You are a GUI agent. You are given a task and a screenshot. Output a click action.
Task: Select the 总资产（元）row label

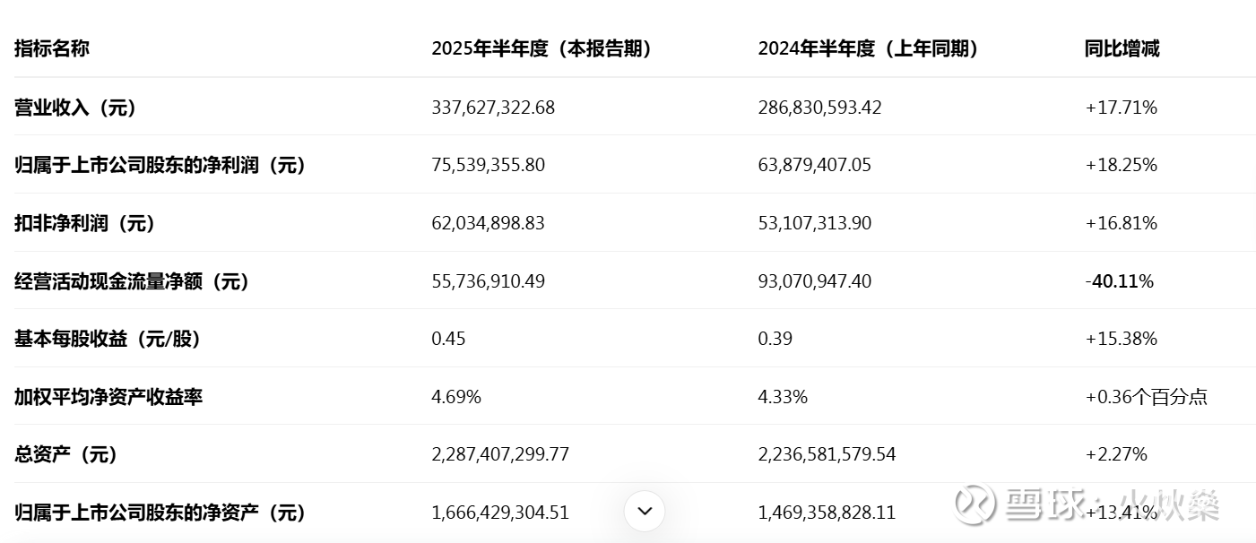coord(66,454)
